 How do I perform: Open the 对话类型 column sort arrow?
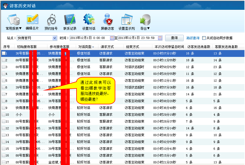(93, 47)
